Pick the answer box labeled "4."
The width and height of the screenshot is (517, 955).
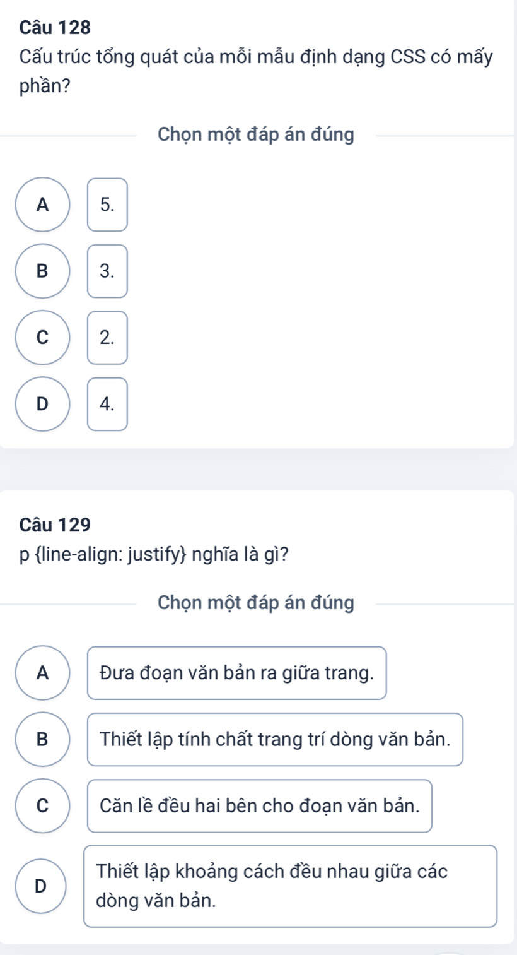click(x=107, y=404)
